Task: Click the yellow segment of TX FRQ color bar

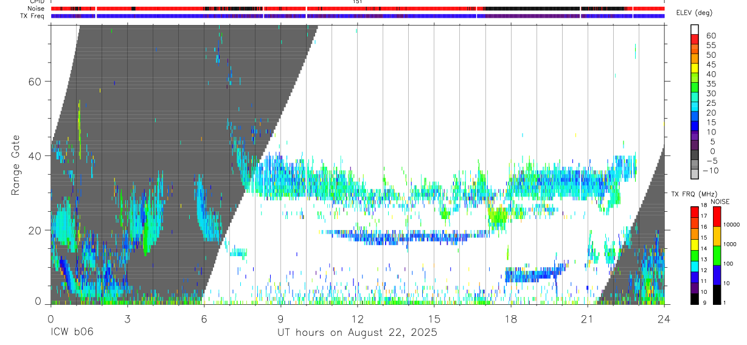Action: coord(695,245)
